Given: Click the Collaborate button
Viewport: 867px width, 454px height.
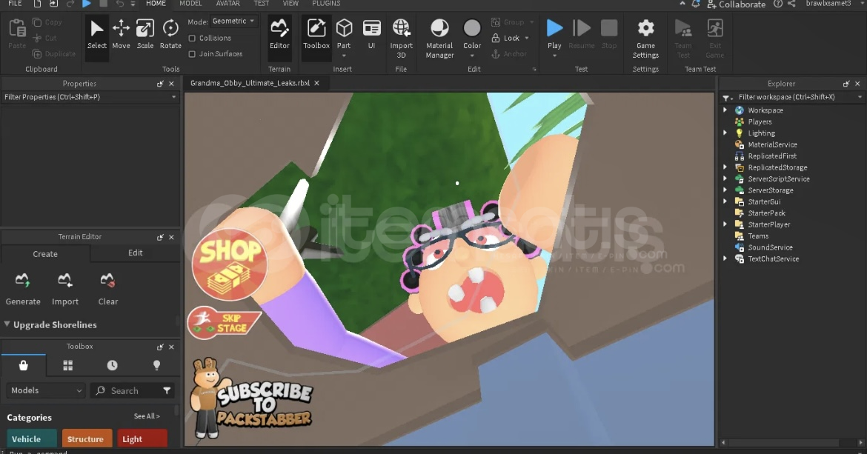Looking at the screenshot, I should pos(736,4).
